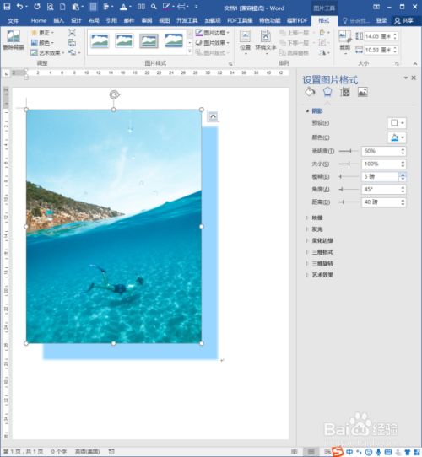Switch to the Insert (插入) tab
This screenshot has height=457, width=422.
coord(58,21)
